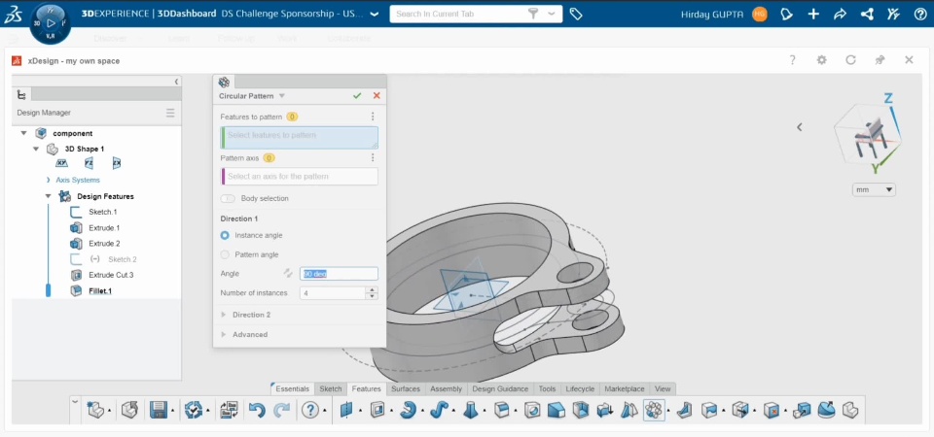This screenshot has height=437, width=934.
Task: Expand the Advanced section
Action: [x=224, y=335]
